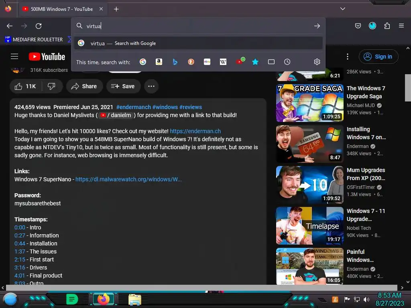Open Painful Windows... video thumbnail by Enderman
The width and height of the screenshot is (411, 308).
pos(309,266)
